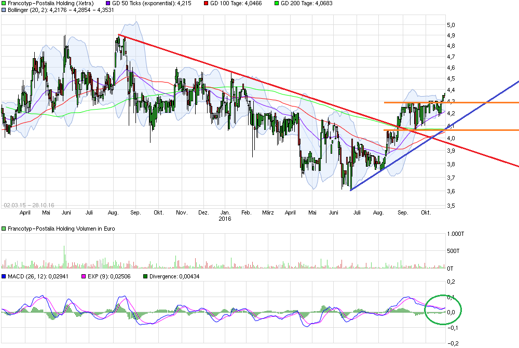Click the light blue Bollinger legend swatch
This screenshot has height=348, width=519.
[x=4, y=10]
